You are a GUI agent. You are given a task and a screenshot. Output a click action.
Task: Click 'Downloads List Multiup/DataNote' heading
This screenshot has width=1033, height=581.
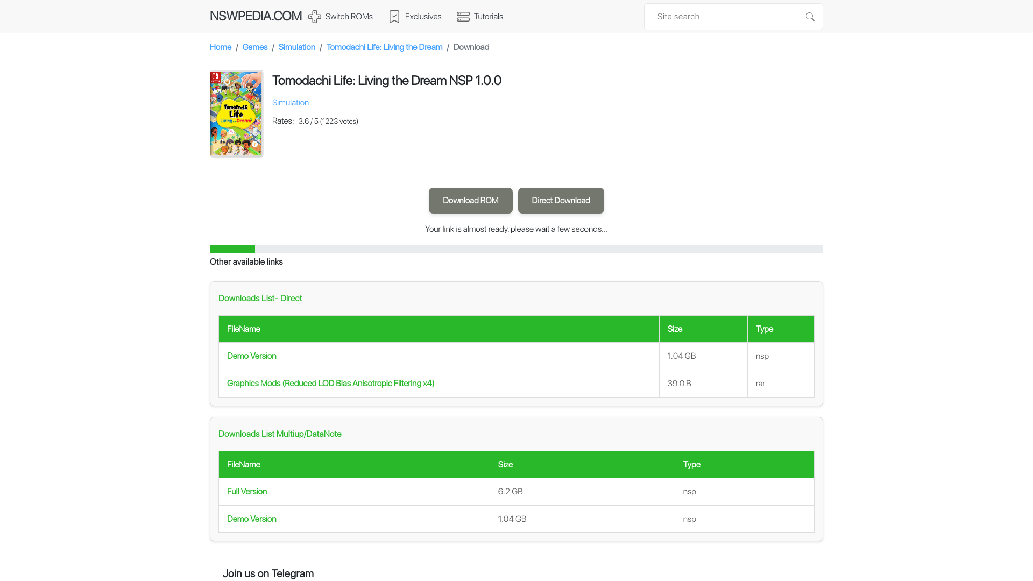point(280,434)
